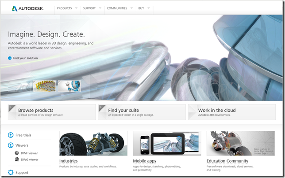Click the DWF viewer icon

pos(17,153)
